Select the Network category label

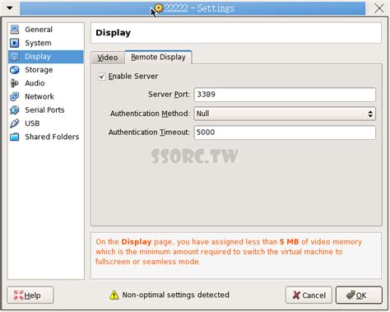click(x=39, y=96)
